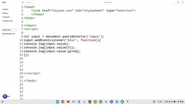The width and height of the screenshot is (185, 104).
Task: Open Telegram from the shelf
Action: tap(117, 102)
